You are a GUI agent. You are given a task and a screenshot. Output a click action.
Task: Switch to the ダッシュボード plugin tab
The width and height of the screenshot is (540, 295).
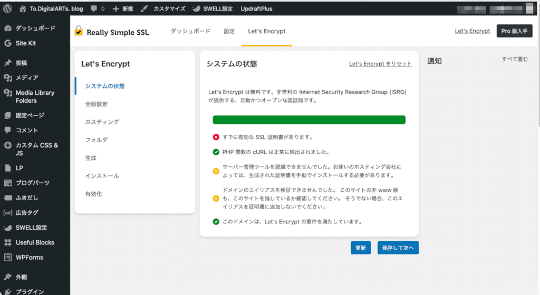click(x=190, y=31)
